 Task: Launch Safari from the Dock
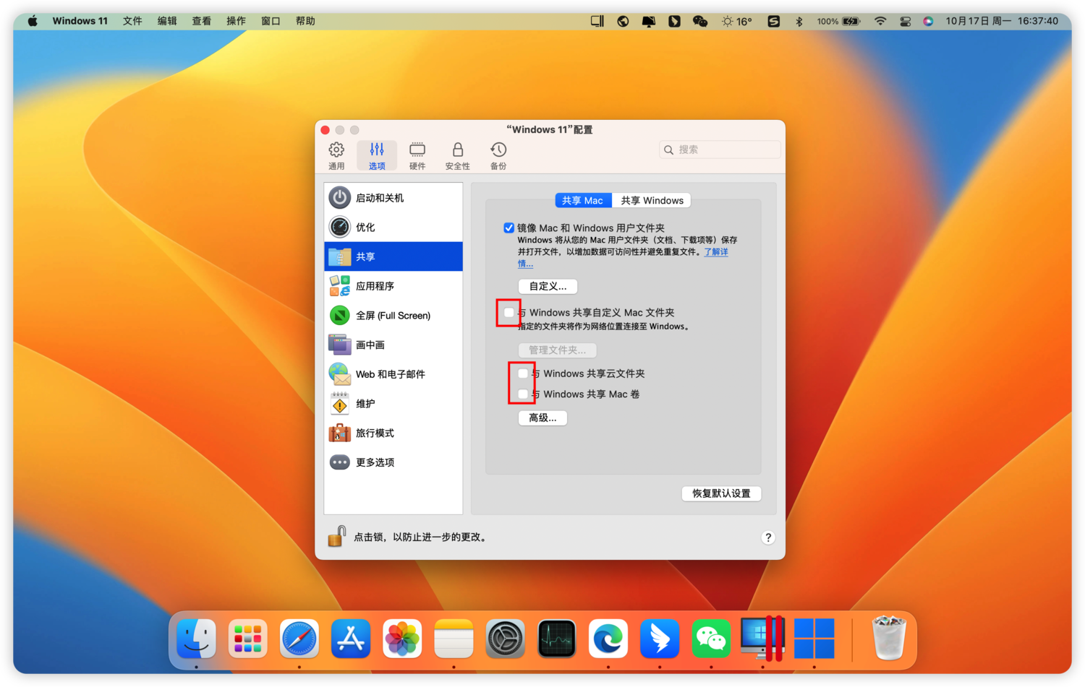299,639
